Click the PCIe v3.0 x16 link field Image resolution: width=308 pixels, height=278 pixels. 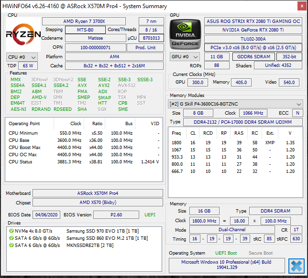click(x=253, y=48)
